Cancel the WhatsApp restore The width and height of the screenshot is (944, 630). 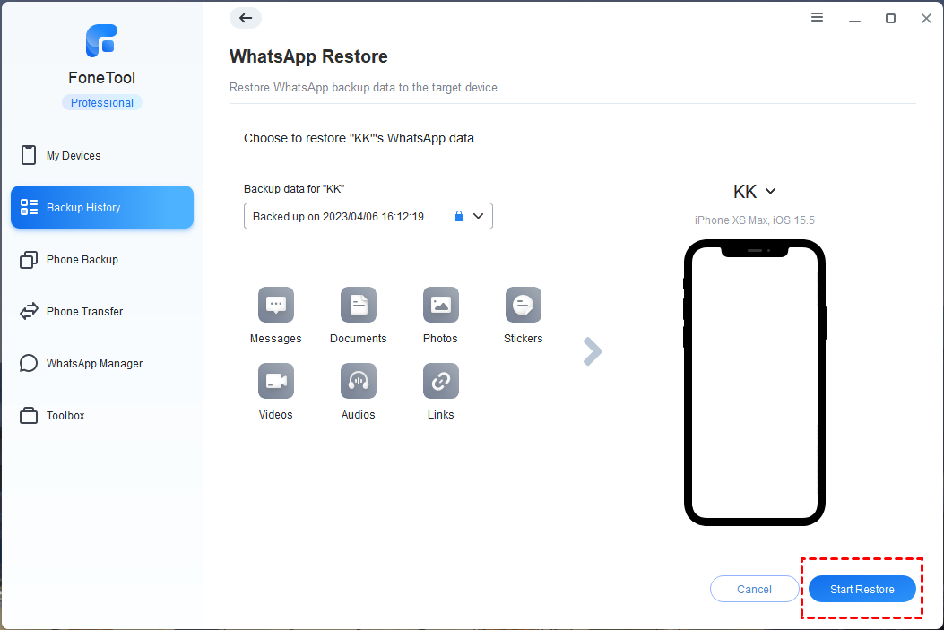(x=754, y=589)
